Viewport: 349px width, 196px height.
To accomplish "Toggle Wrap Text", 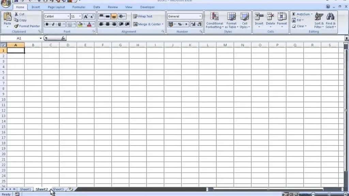I will coord(142,16).
